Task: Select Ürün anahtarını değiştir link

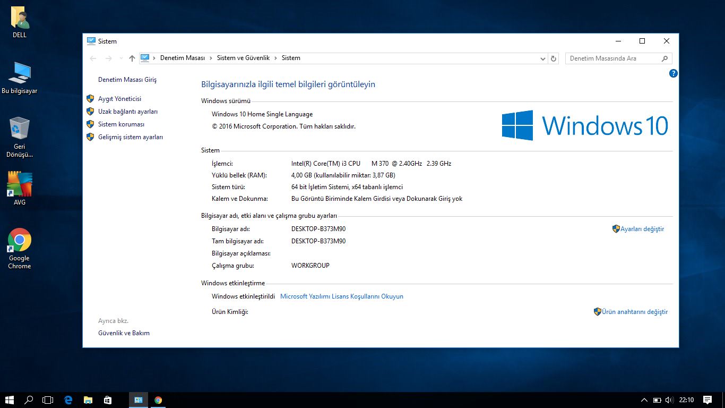Action: (635, 312)
